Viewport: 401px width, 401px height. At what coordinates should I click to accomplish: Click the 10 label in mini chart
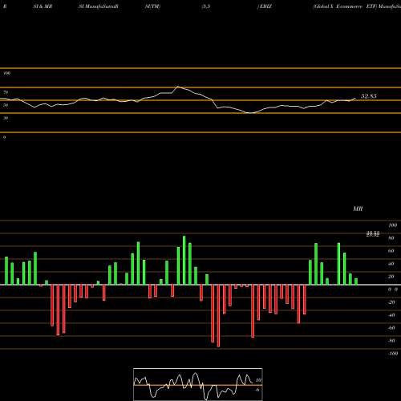point(258,380)
